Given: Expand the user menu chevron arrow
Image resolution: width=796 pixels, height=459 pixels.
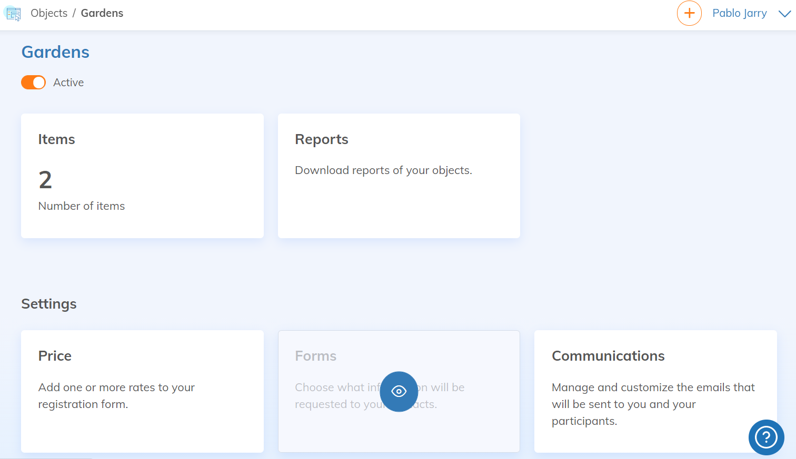Looking at the screenshot, I should coord(784,14).
